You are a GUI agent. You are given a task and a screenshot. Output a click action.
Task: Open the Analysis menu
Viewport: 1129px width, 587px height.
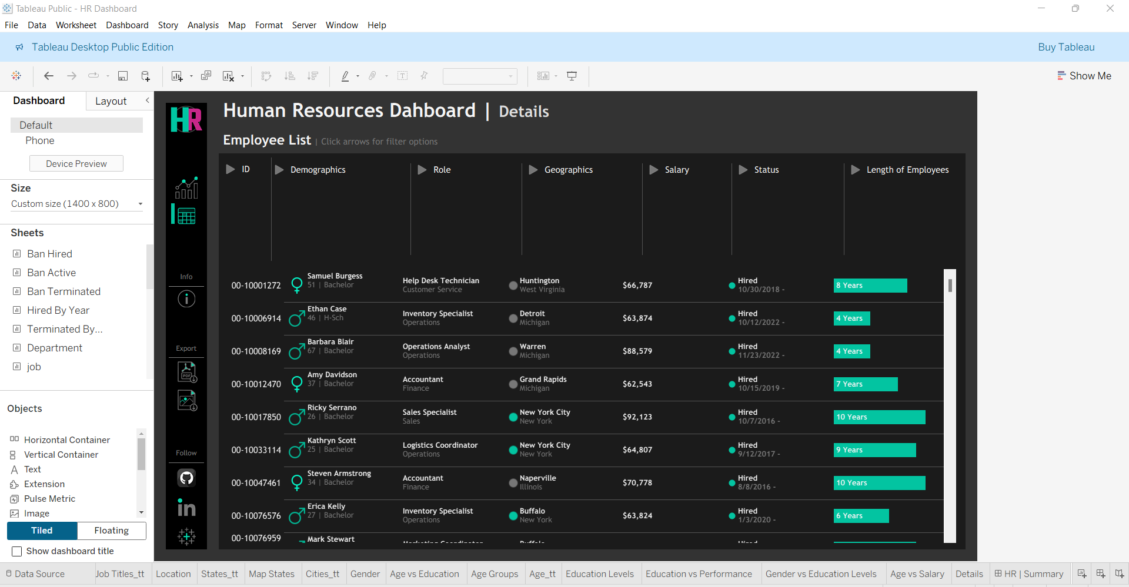[203, 25]
